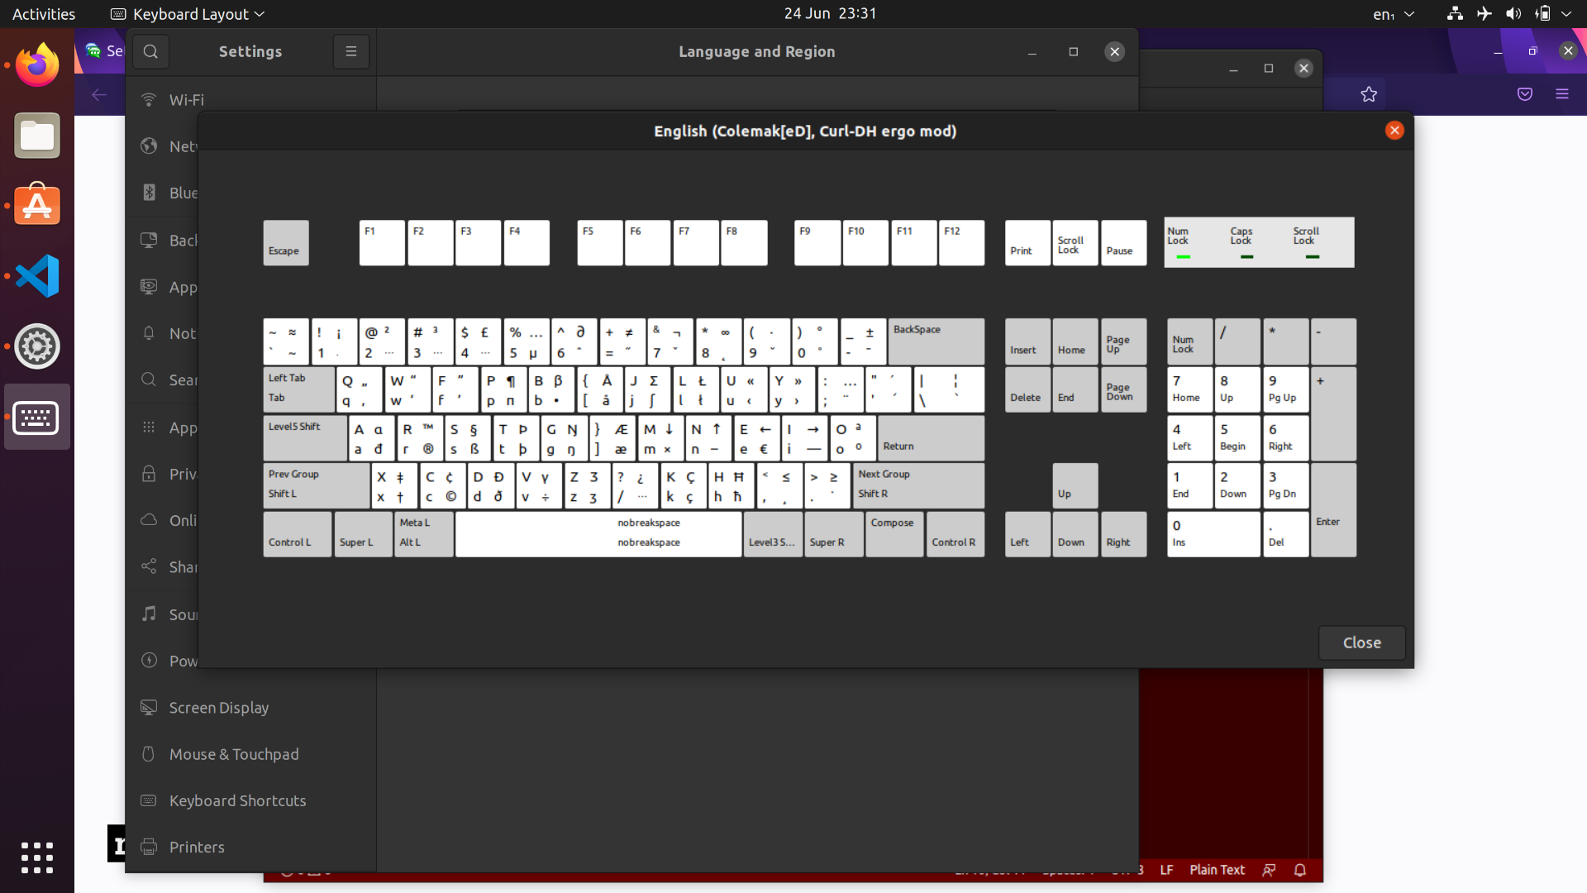1587x893 pixels.
Task: Open Ubuntu Software from the dock
Action: click(37, 205)
